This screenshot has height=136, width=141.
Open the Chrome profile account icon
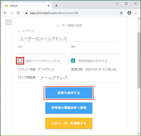(x=129, y=13)
